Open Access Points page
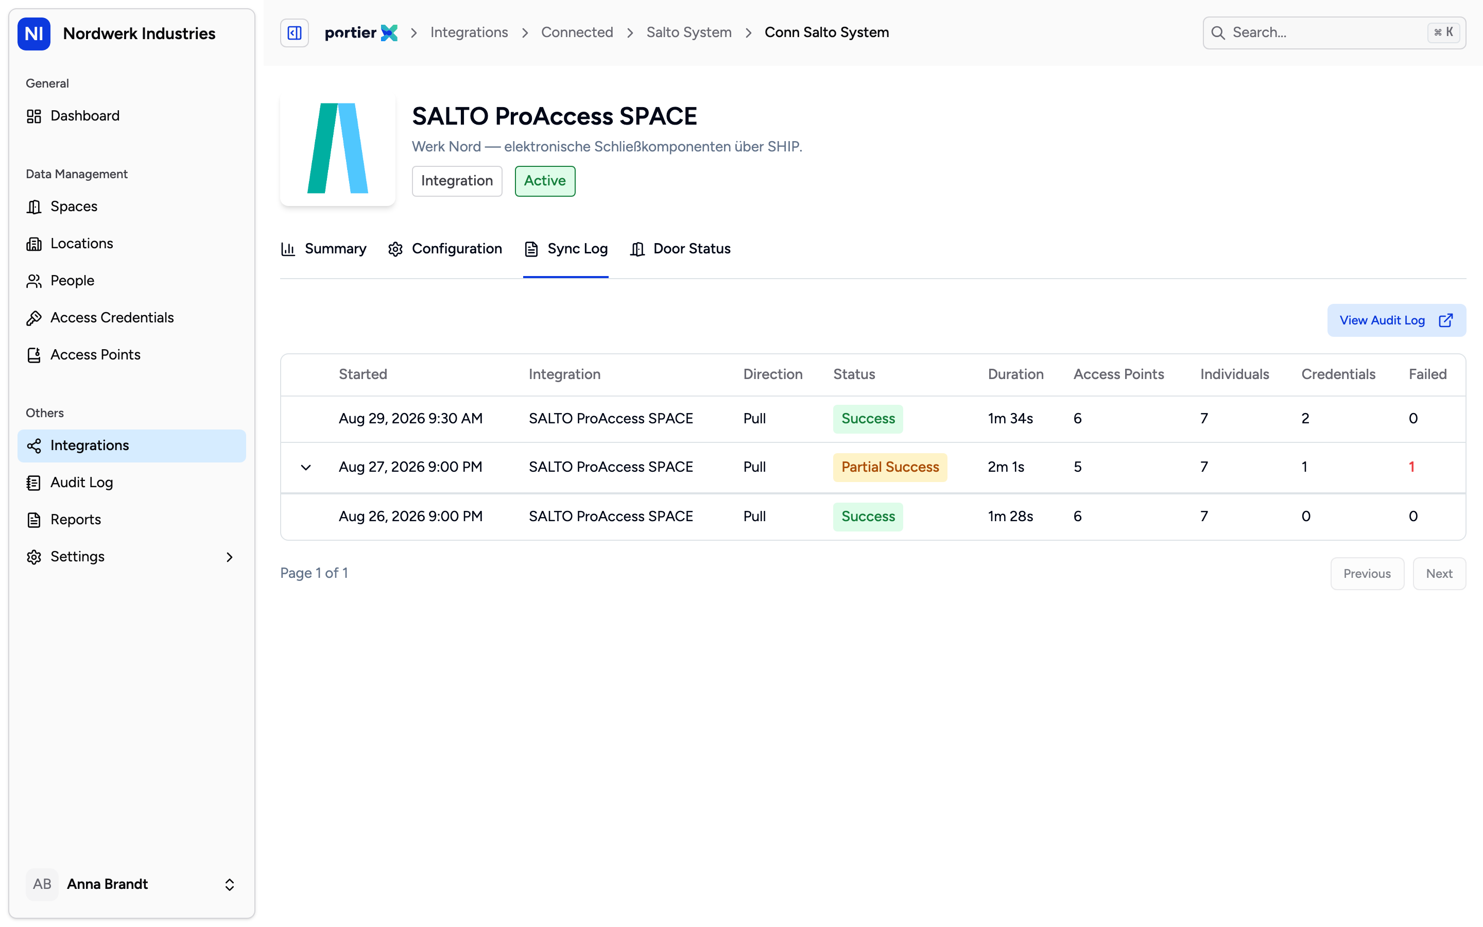Image resolution: width=1483 pixels, height=927 pixels. coord(131,355)
